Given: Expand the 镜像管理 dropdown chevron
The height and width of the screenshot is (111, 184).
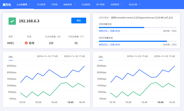Looking at the screenshot, I should coord(75,5).
